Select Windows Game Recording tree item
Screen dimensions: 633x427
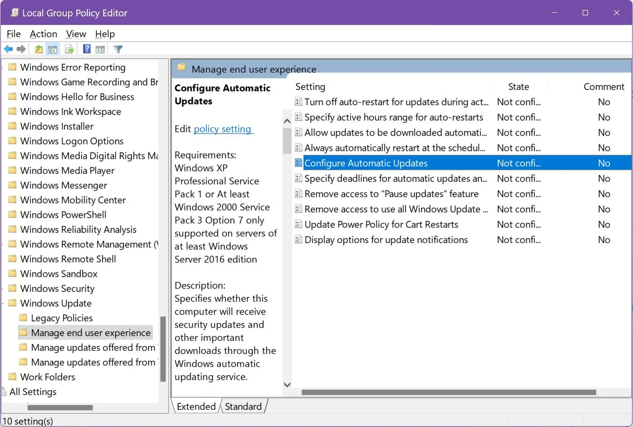89,82
